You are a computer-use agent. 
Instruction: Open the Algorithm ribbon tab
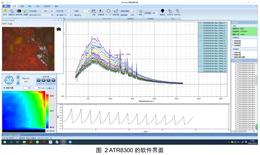click(x=30, y=6)
